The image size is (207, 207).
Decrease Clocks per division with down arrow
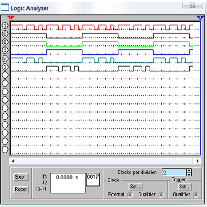pos(189,174)
